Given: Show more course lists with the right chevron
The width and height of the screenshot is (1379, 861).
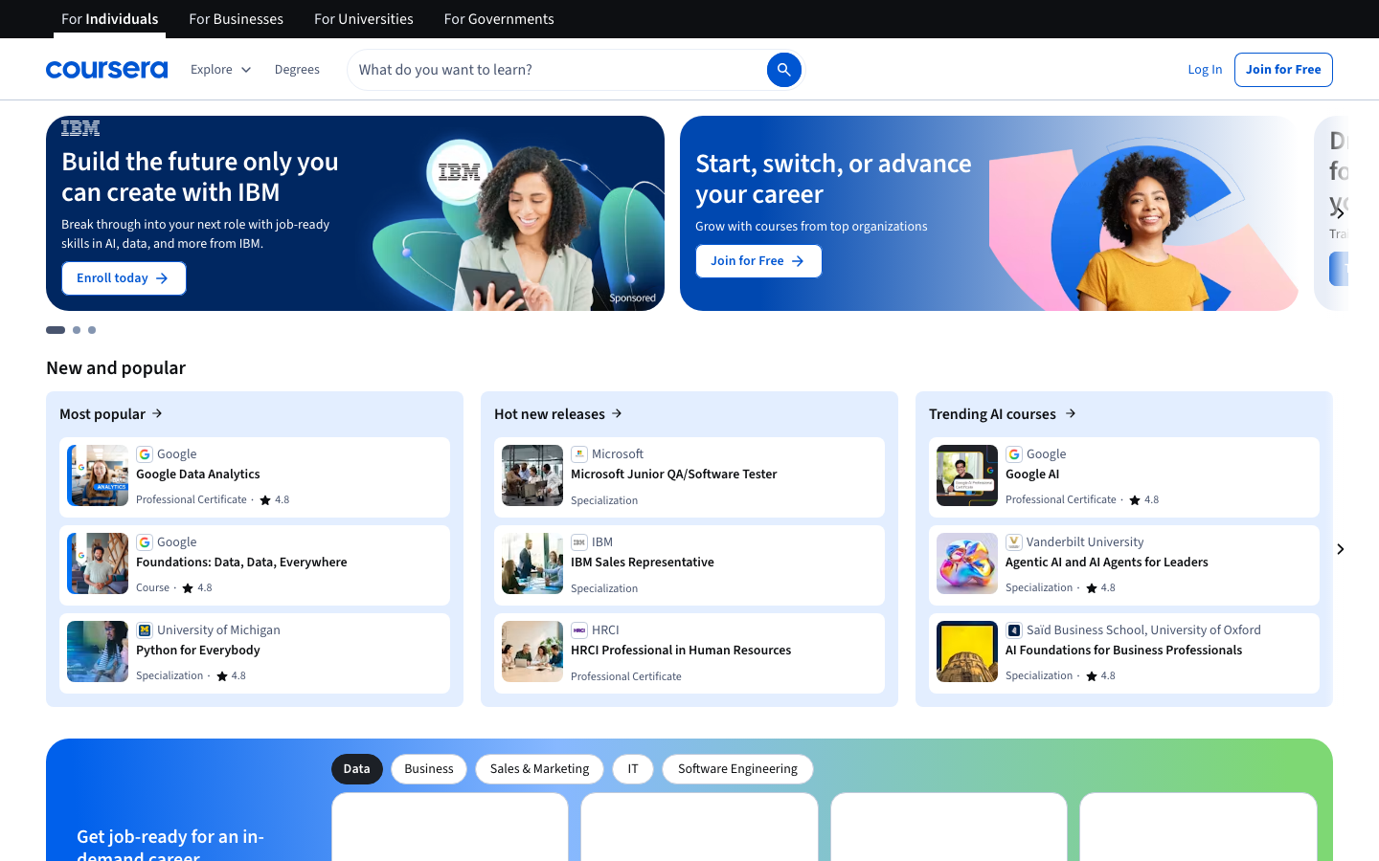Looking at the screenshot, I should point(1341,549).
